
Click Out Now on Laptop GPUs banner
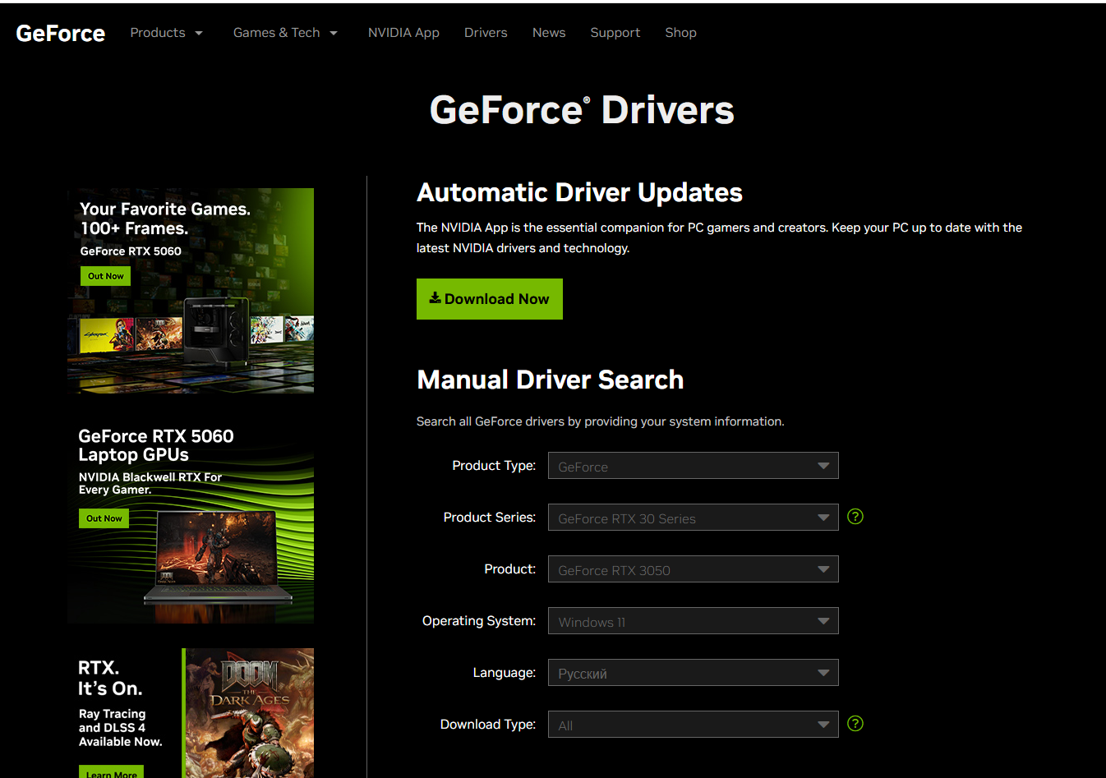pos(104,518)
